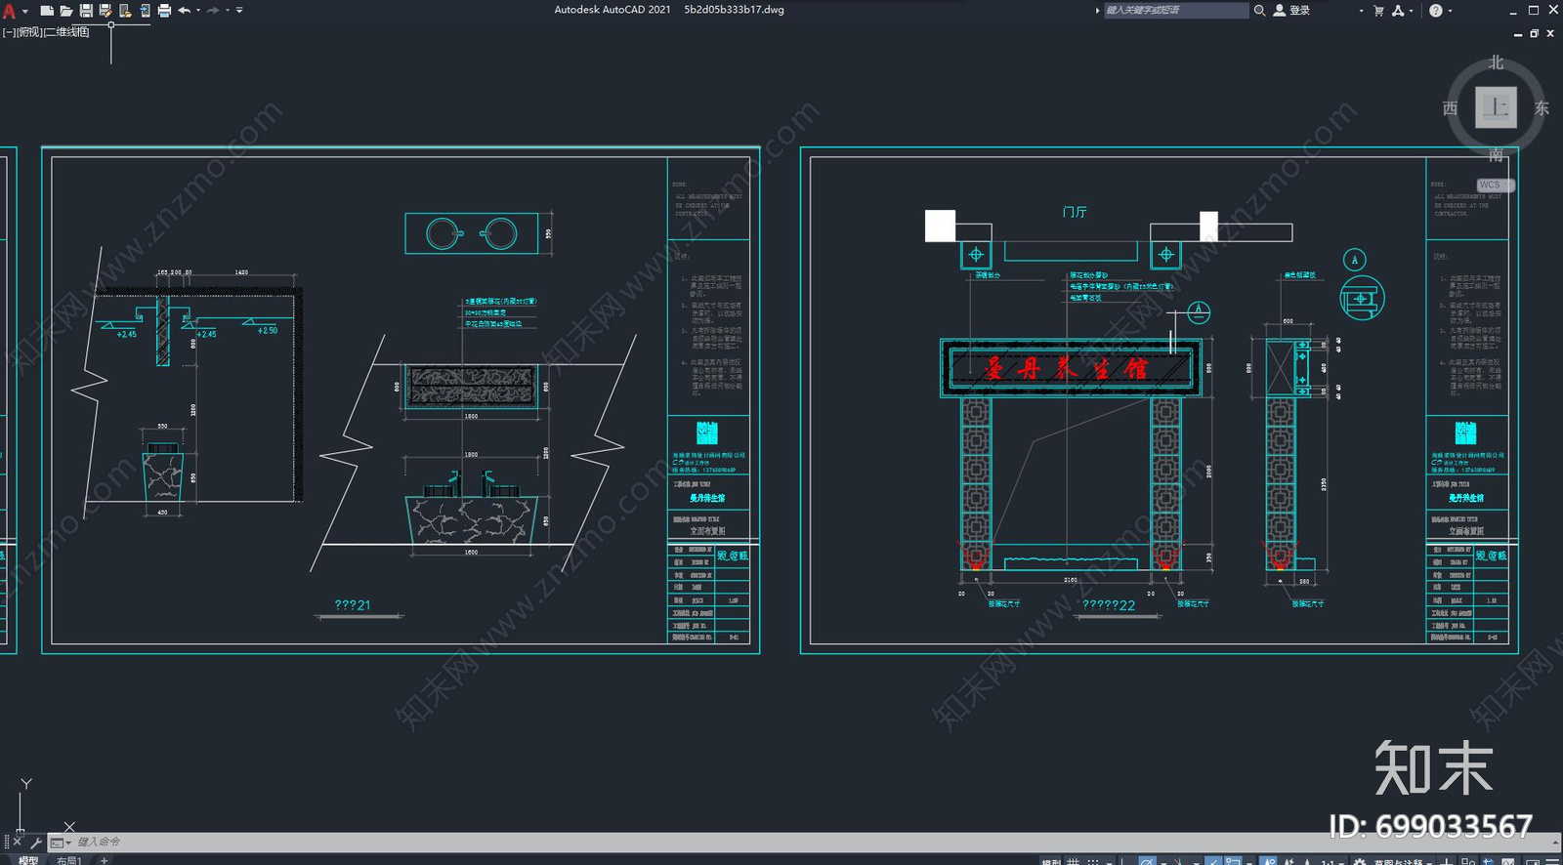Expand sign-in dropdown arrow
Viewport: 1563px width, 865px height.
1361,11
